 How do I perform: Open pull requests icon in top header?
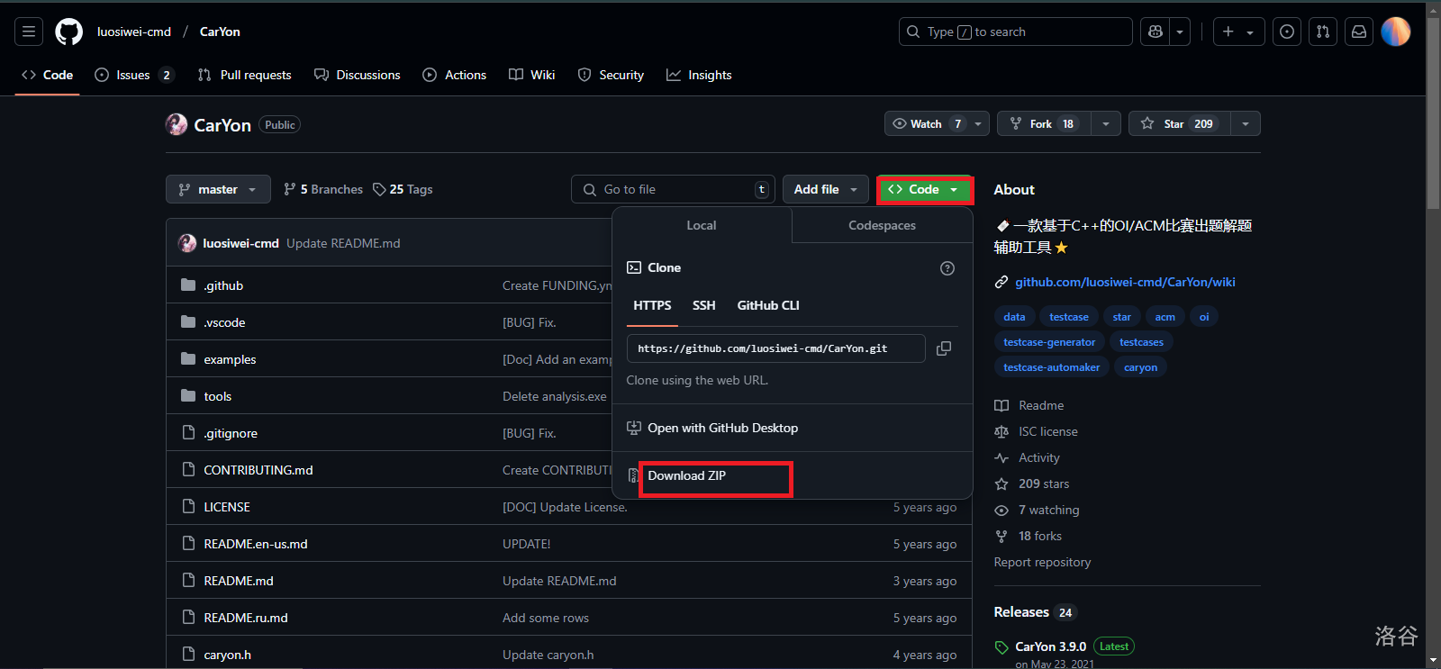(1322, 32)
